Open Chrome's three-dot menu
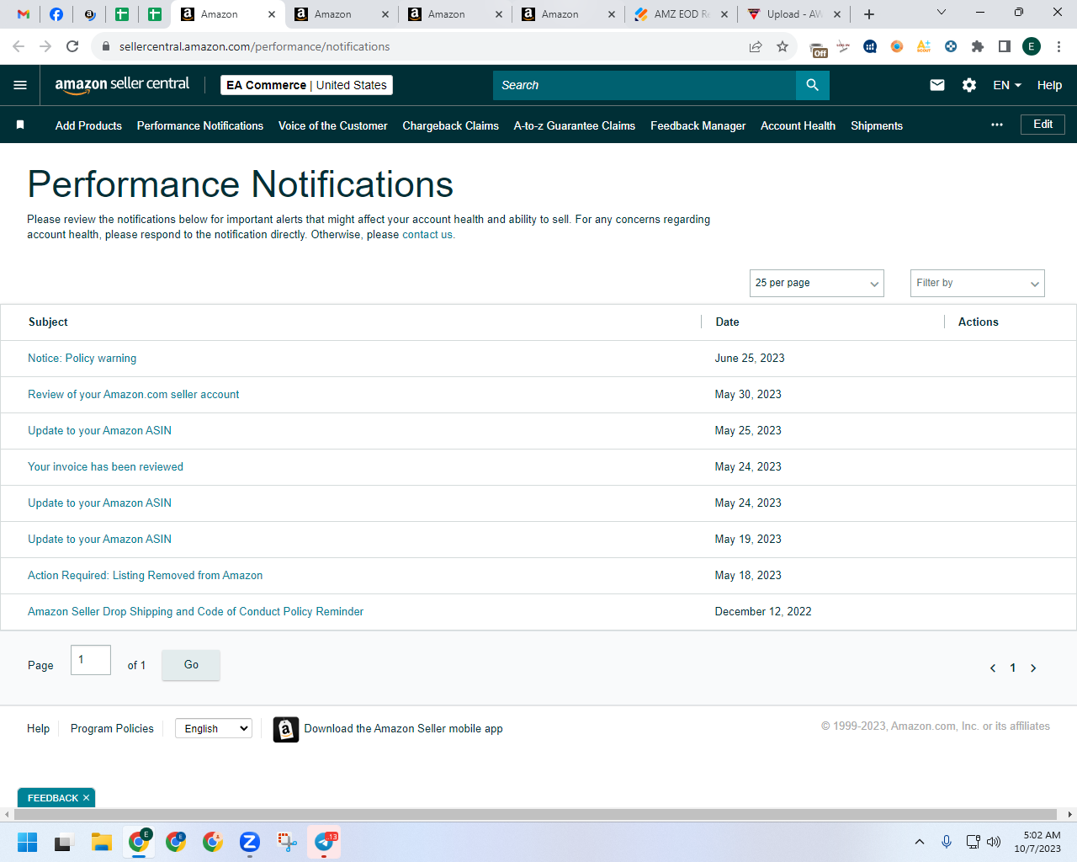This screenshot has height=862, width=1077. coord(1059,46)
